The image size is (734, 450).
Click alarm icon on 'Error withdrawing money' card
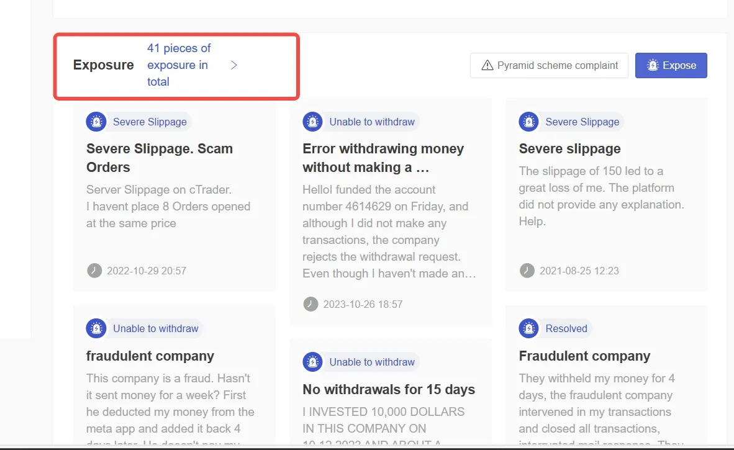(x=313, y=122)
